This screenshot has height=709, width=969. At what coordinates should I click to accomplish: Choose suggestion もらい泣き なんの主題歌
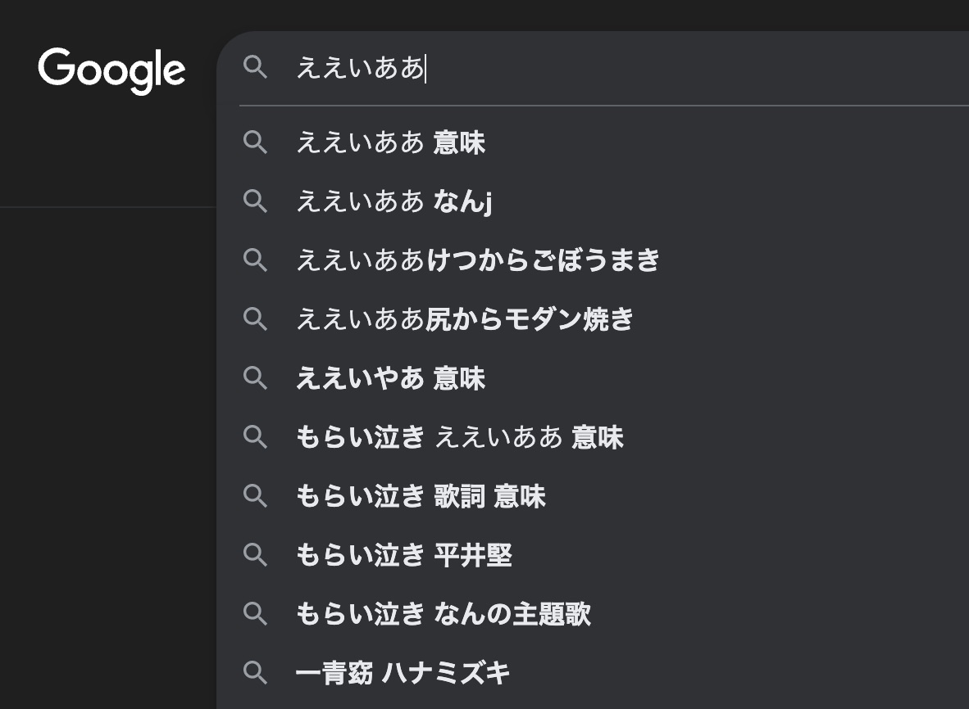tap(444, 614)
